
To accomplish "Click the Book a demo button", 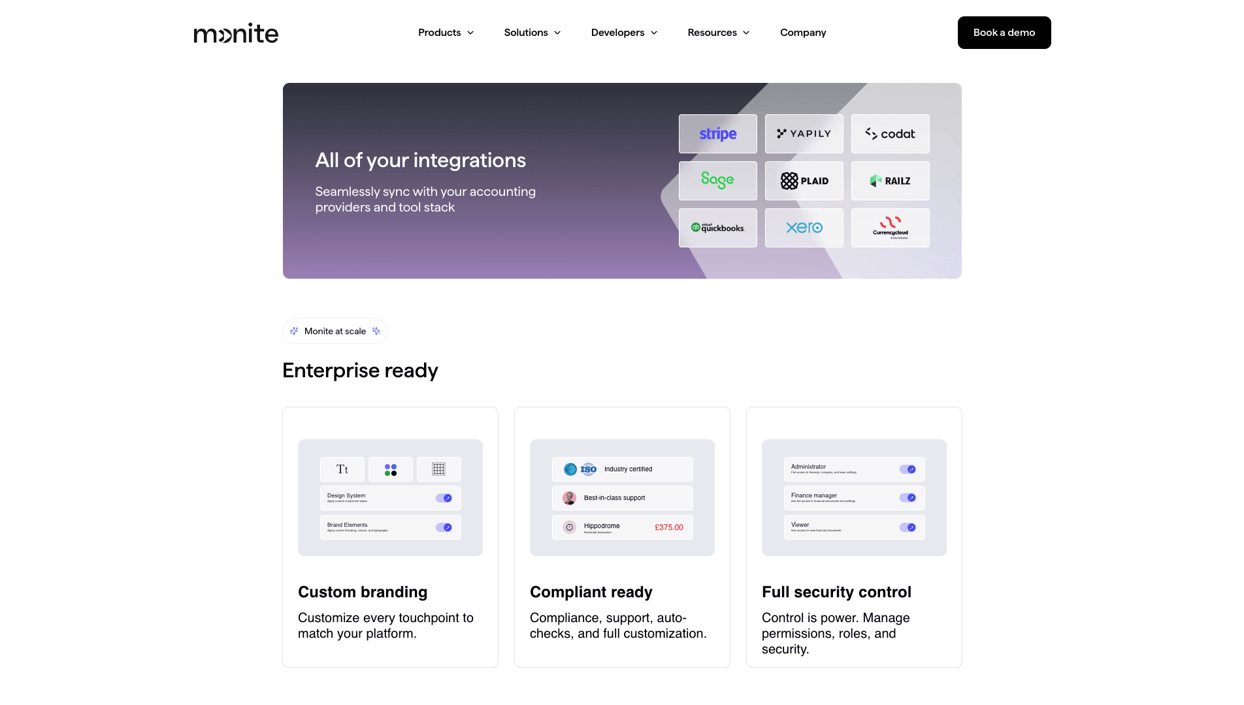I will 1004,33.
